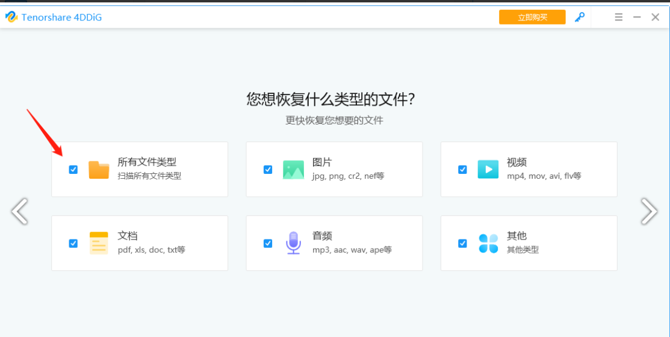Open the hamburger menu in title bar

(x=618, y=17)
